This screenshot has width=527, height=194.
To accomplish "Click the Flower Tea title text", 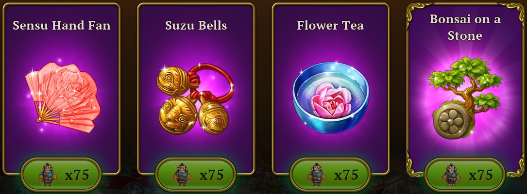I will tap(330, 26).
